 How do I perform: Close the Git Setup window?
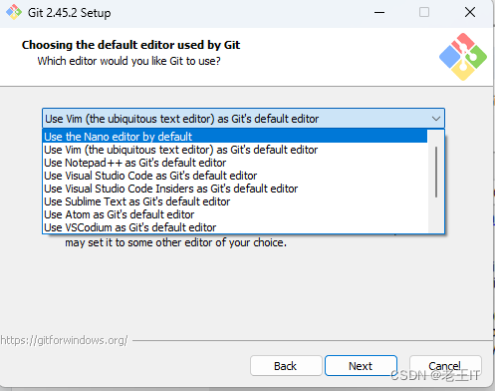(470, 13)
